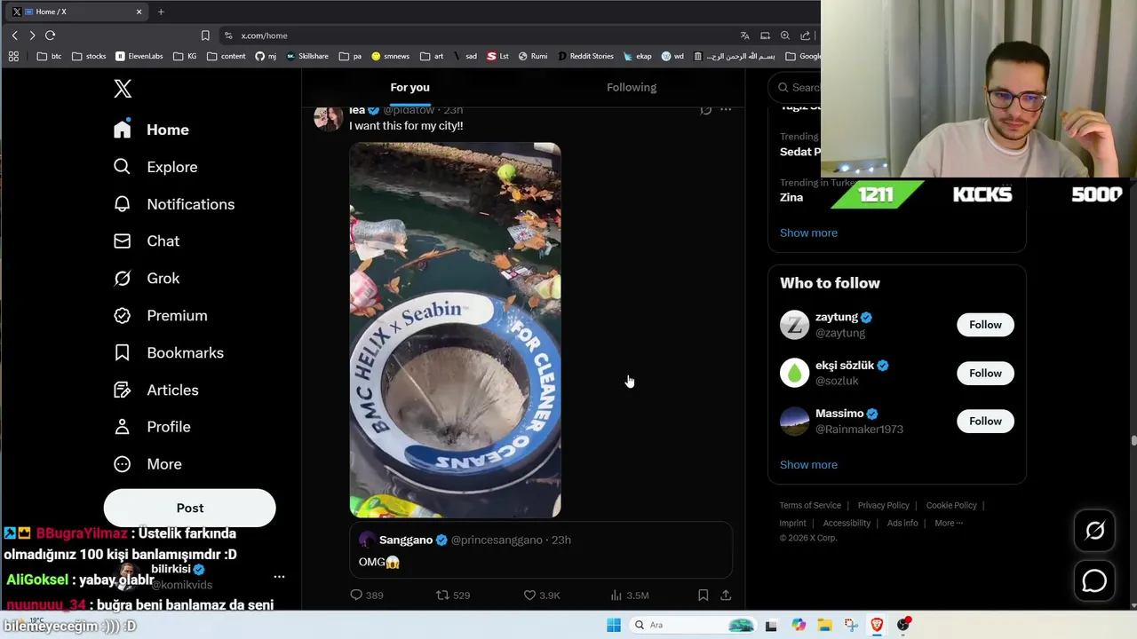
Task: Play the Seabin video thumbnail
Action: [455, 329]
